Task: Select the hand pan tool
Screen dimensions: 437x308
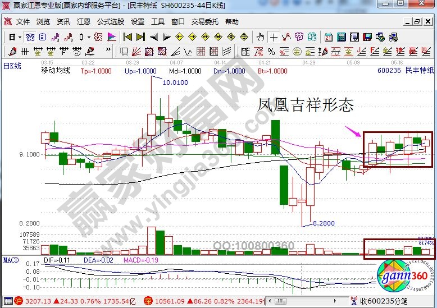Action: click(260, 37)
